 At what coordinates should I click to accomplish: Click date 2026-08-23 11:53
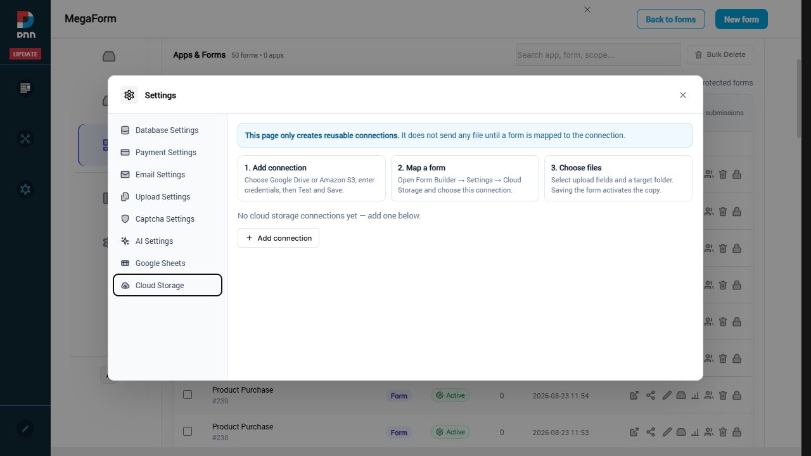coord(561,433)
